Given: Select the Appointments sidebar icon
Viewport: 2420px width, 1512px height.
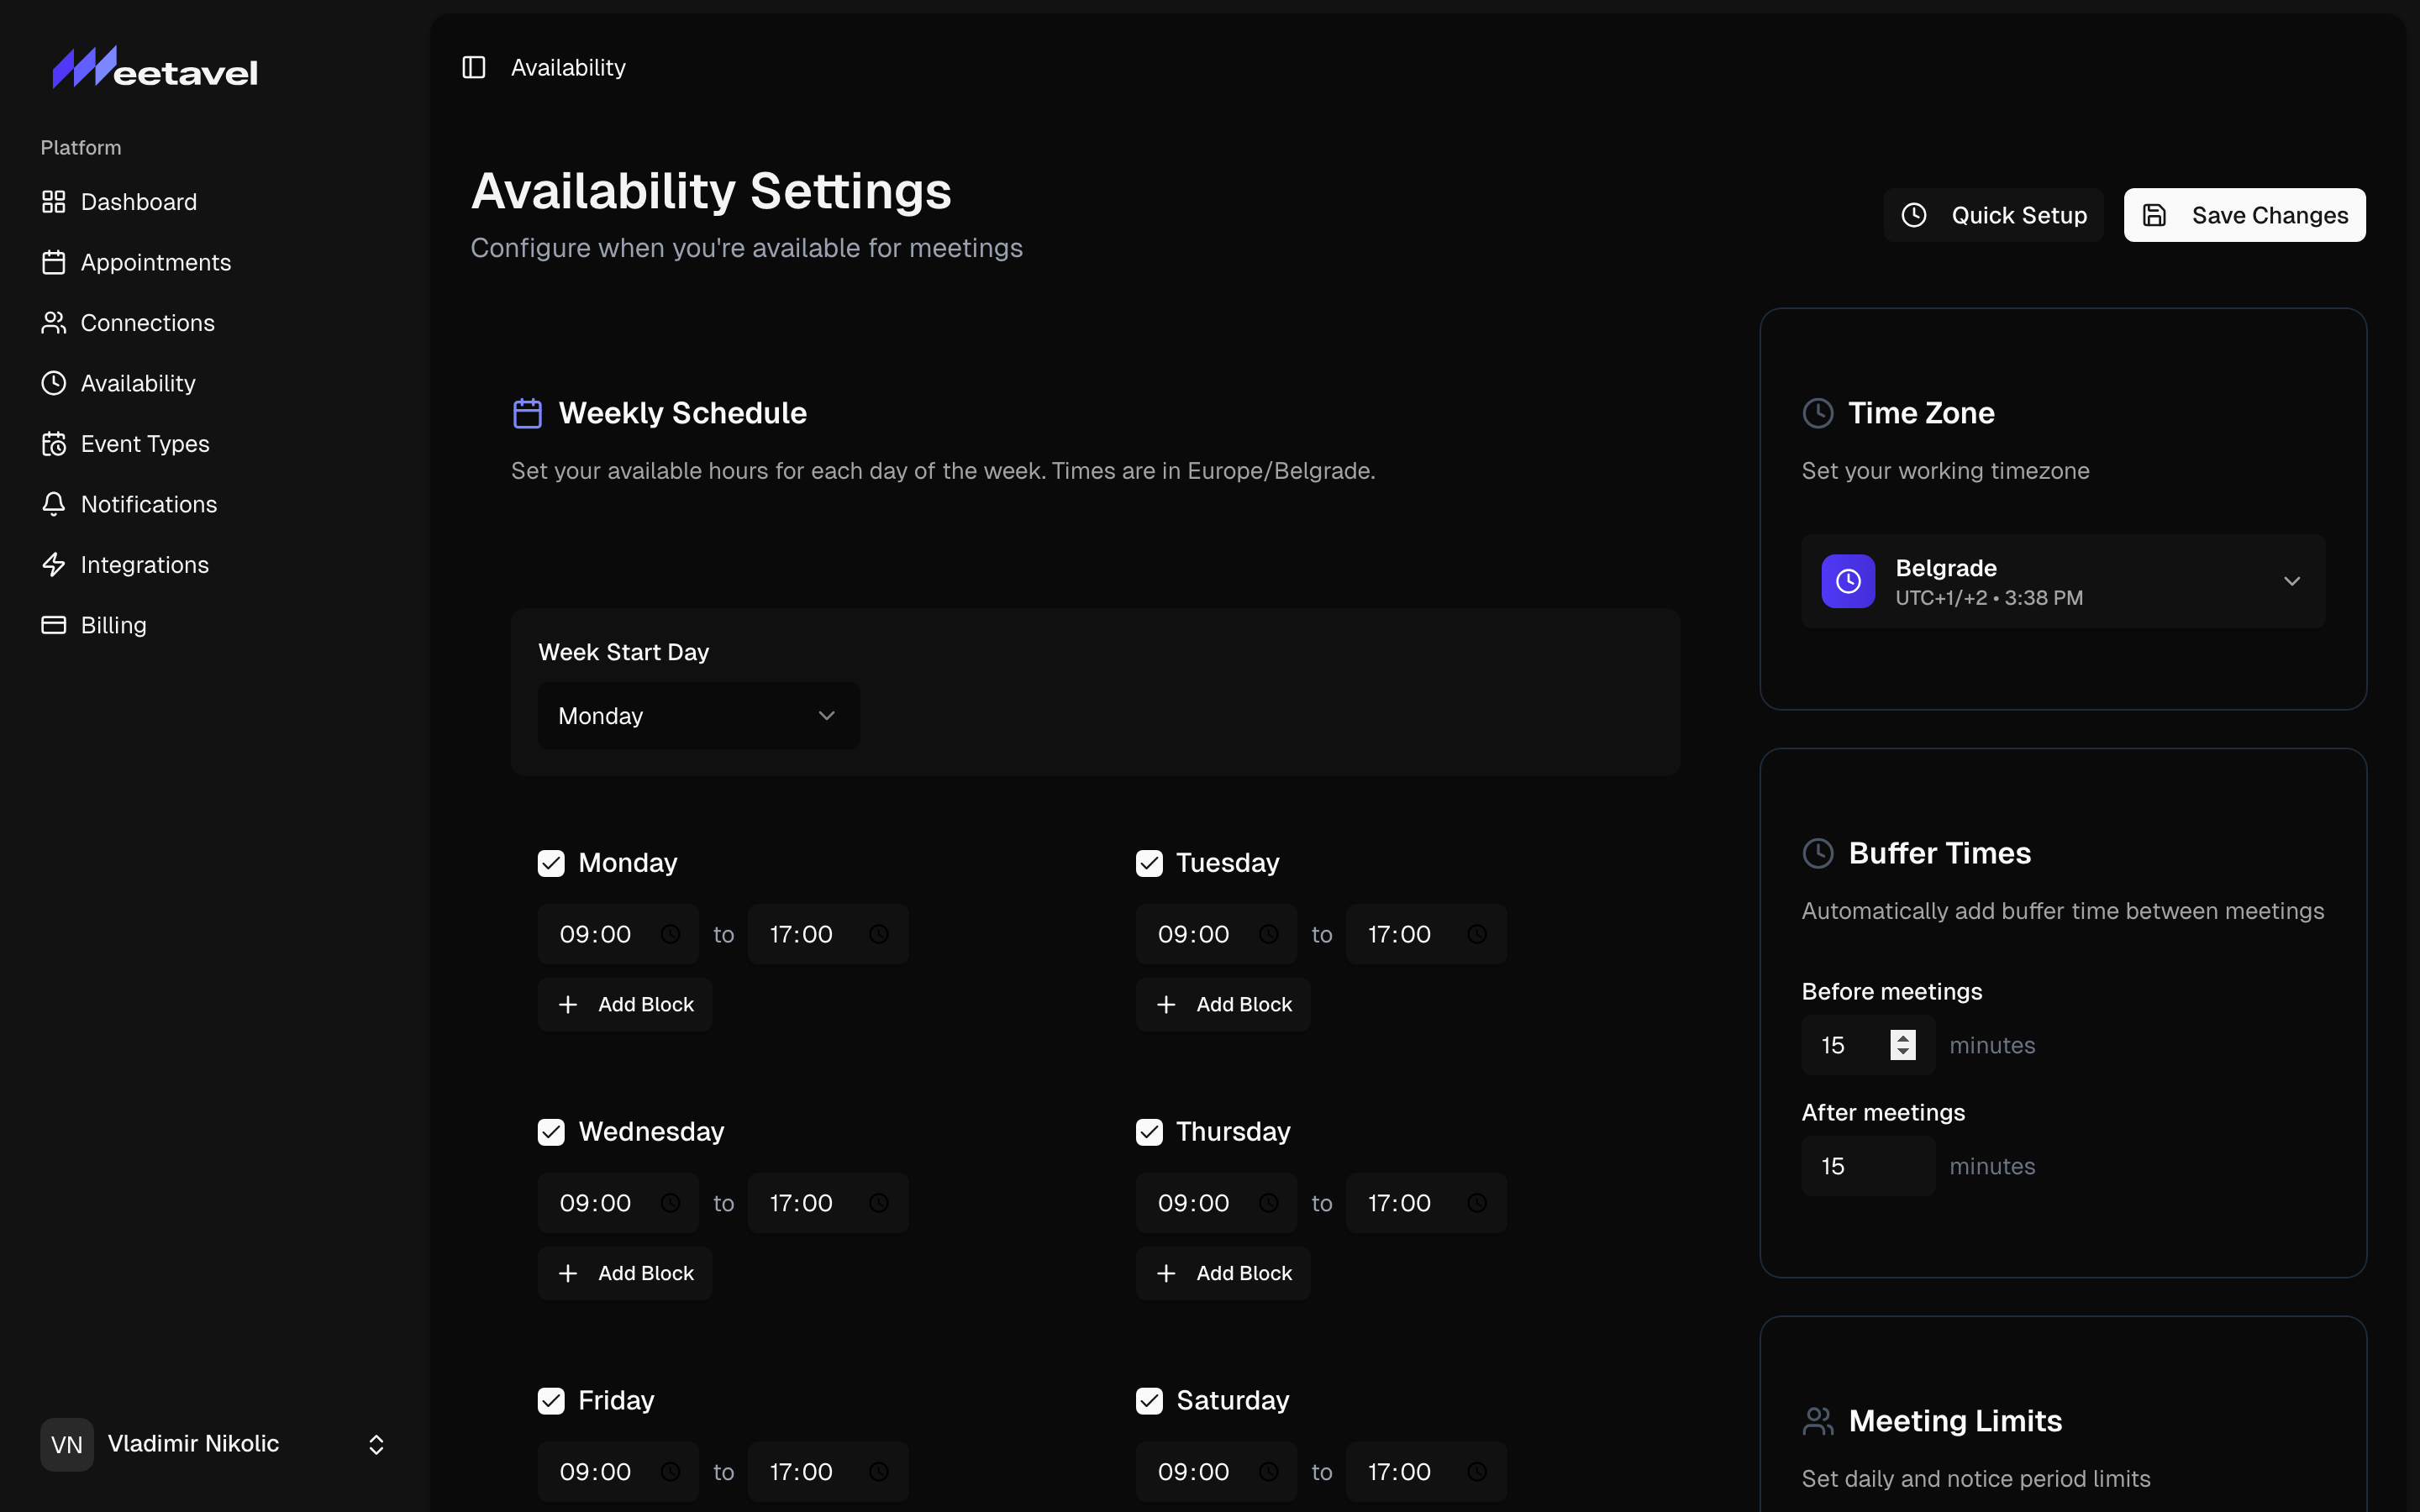Looking at the screenshot, I should click(x=55, y=262).
